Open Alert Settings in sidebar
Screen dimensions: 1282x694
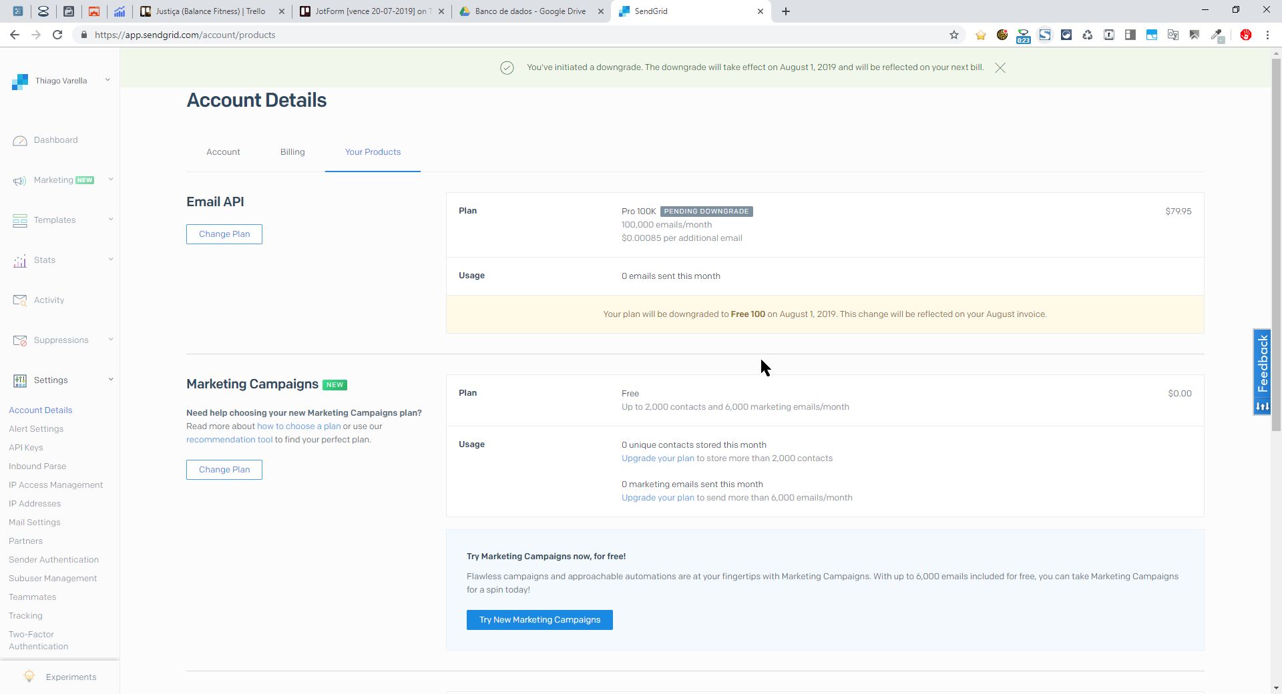36,429
